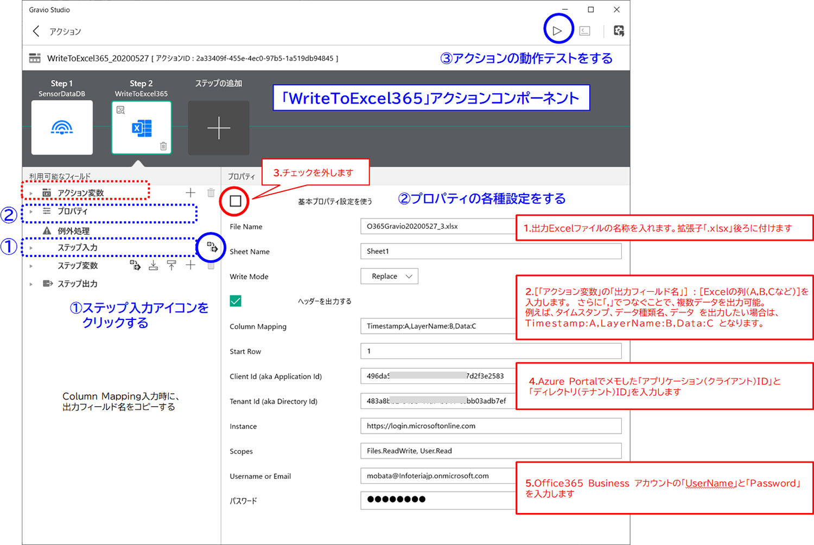Click the プロパティ sliders icon in tree

pos(47,211)
